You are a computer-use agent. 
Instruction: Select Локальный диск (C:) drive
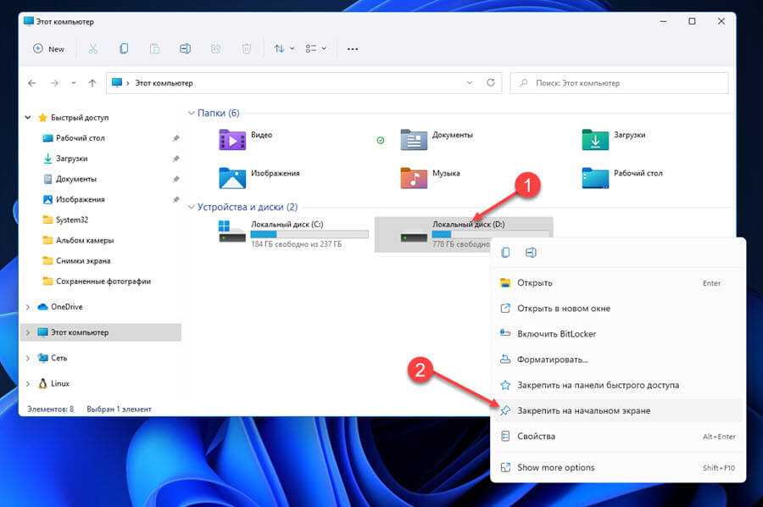(292, 233)
